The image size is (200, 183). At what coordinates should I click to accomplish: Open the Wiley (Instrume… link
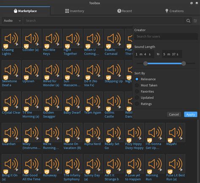[x=32, y=146]
